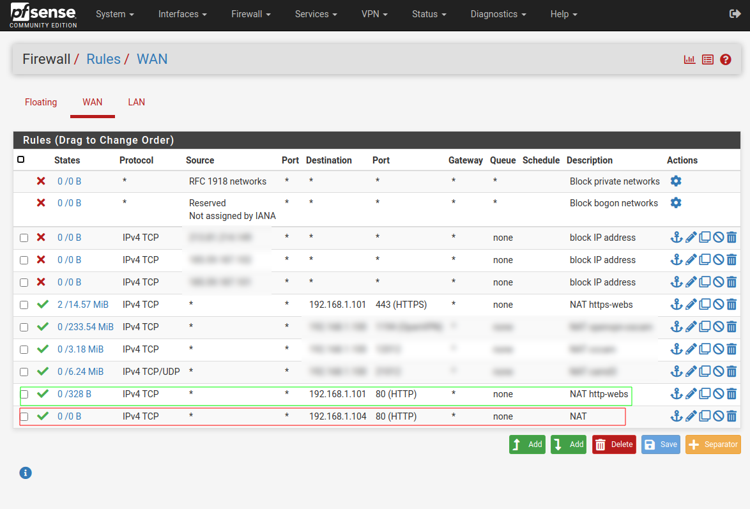750x509 pixels.
Task: Tick checkbox of 192.168.1.104 HTTP rule
Action: tap(24, 417)
